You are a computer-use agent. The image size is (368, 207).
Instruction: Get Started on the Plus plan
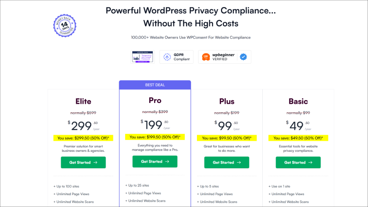click(x=226, y=162)
